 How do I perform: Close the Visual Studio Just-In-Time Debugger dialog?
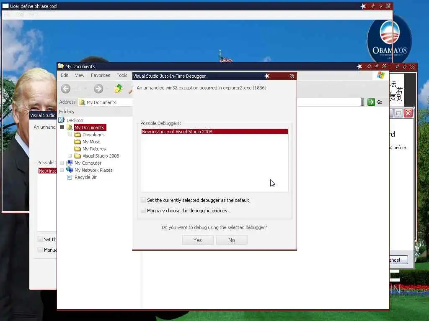[x=292, y=76]
